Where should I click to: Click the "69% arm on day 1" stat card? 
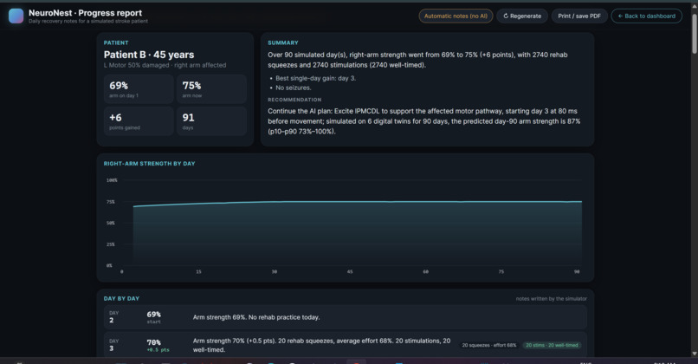tap(139, 89)
